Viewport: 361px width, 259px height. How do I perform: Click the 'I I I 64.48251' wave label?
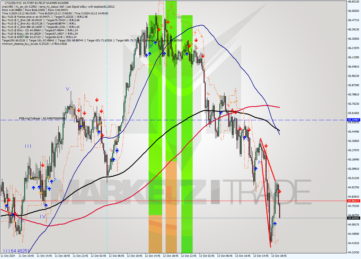(16, 251)
